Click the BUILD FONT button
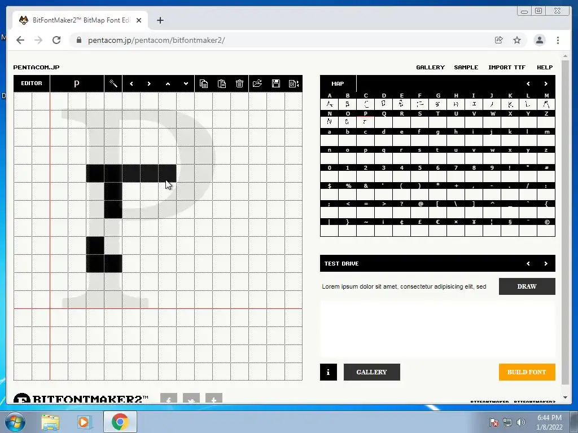The height and width of the screenshot is (433, 578). [x=527, y=372]
